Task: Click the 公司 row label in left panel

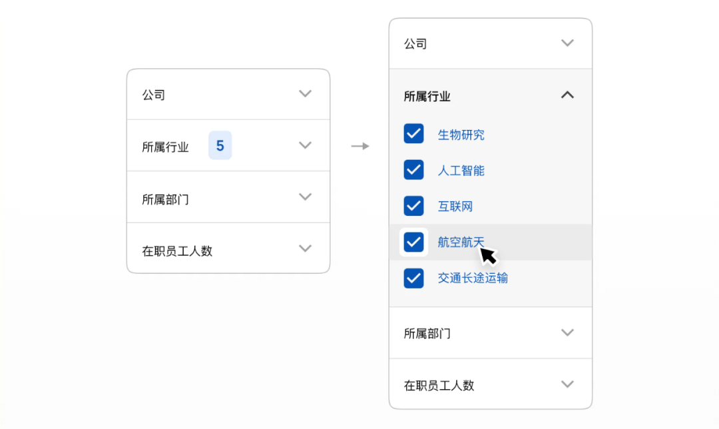Action: click(153, 95)
